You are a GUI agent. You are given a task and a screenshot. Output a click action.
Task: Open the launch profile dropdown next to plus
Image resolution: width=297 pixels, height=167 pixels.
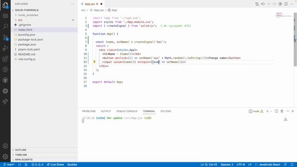[271, 111]
